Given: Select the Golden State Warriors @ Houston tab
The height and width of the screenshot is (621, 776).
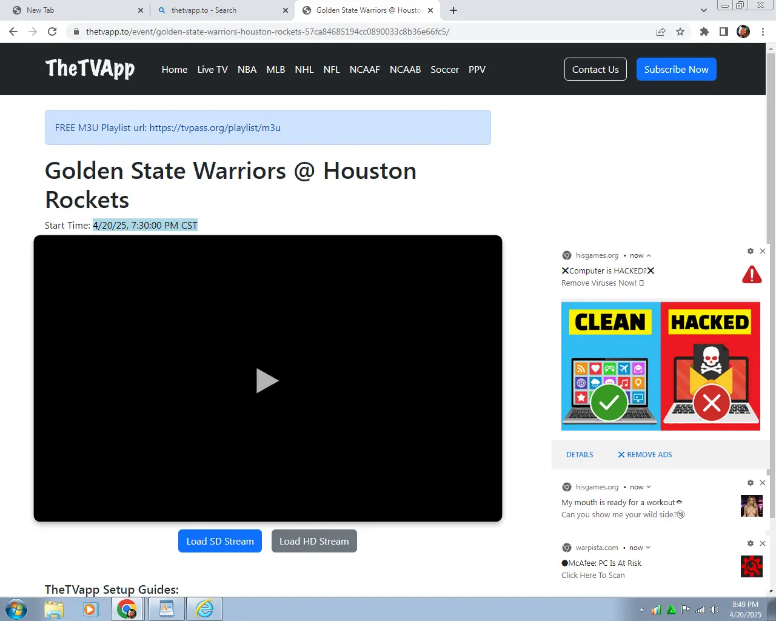Looking at the screenshot, I should click(367, 10).
